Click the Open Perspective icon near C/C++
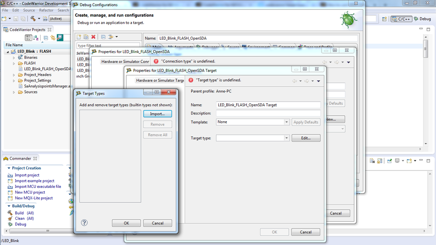This screenshot has width=436, height=245. [x=384, y=19]
